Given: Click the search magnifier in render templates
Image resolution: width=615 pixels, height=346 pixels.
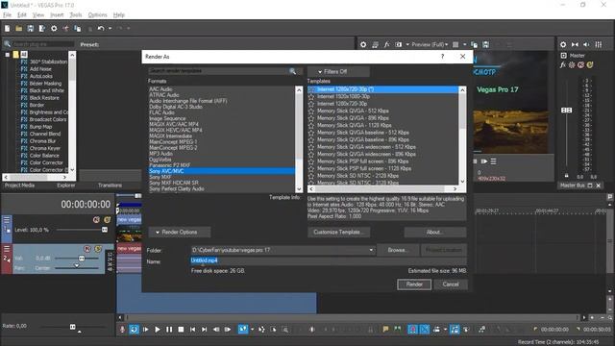Looking at the screenshot, I should (292, 71).
